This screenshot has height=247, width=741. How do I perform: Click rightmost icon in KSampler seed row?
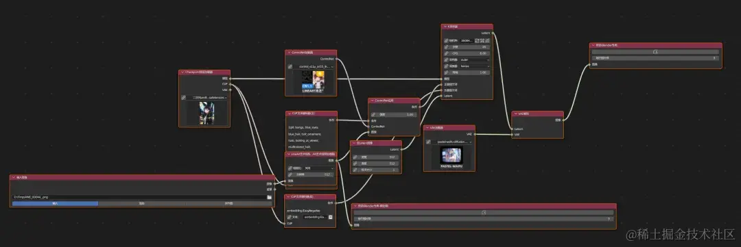487,40
